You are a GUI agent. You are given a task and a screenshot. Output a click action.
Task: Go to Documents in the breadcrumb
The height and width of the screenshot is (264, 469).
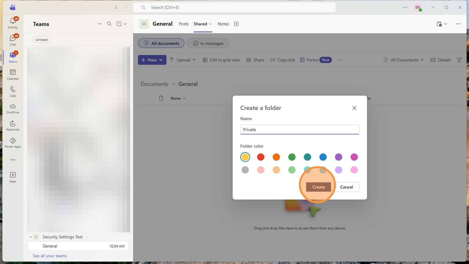point(155,84)
